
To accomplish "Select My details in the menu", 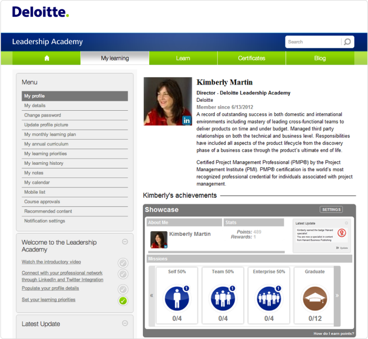I will click(75, 105).
